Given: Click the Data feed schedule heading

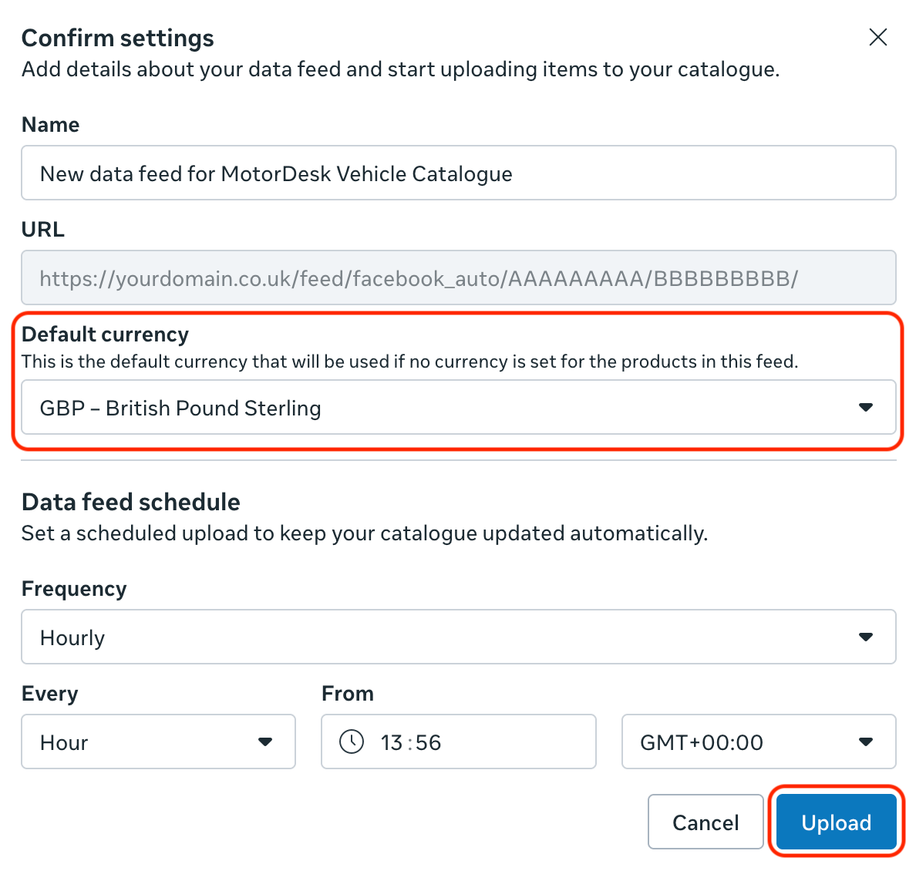Looking at the screenshot, I should point(131,503).
